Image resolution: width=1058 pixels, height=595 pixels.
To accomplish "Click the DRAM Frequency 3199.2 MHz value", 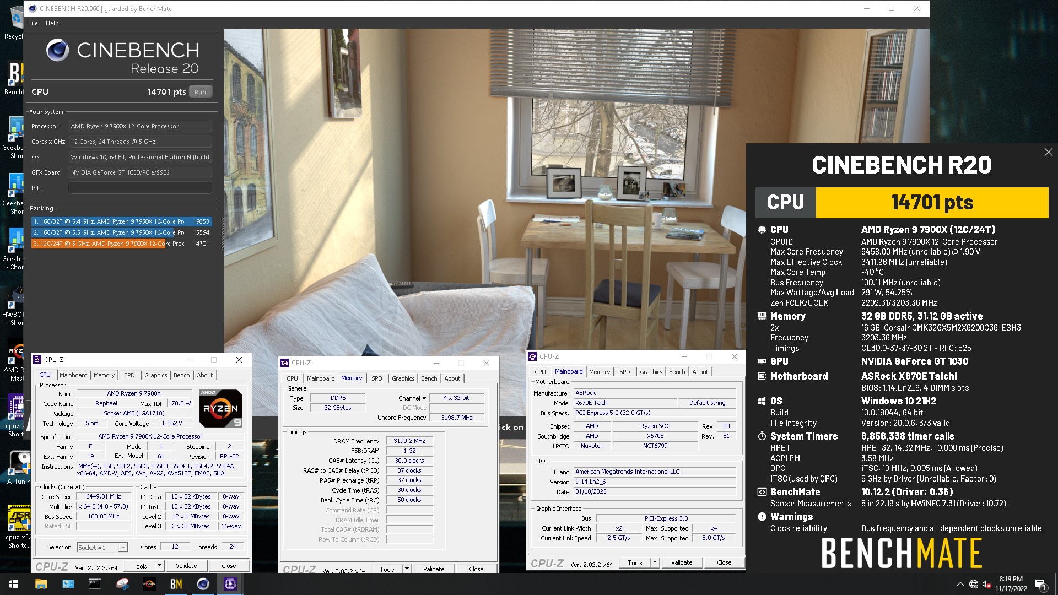I will [x=409, y=441].
